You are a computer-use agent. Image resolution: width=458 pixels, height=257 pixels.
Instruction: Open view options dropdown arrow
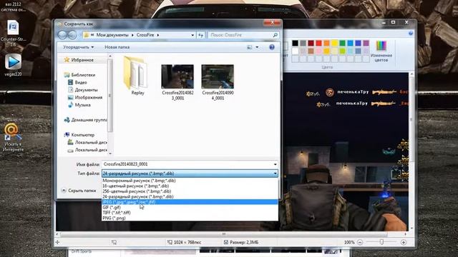(x=257, y=47)
